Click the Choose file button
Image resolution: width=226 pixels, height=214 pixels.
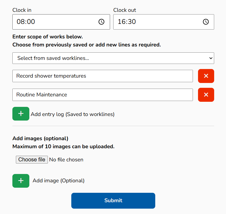[32, 159]
